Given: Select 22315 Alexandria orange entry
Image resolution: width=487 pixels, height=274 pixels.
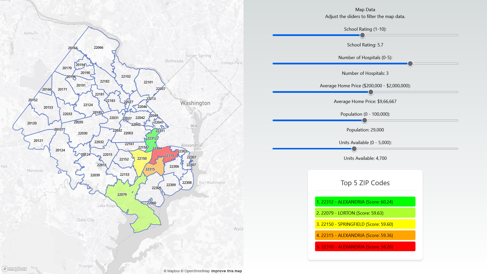Looking at the screenshot, I should tap(365, 235).
